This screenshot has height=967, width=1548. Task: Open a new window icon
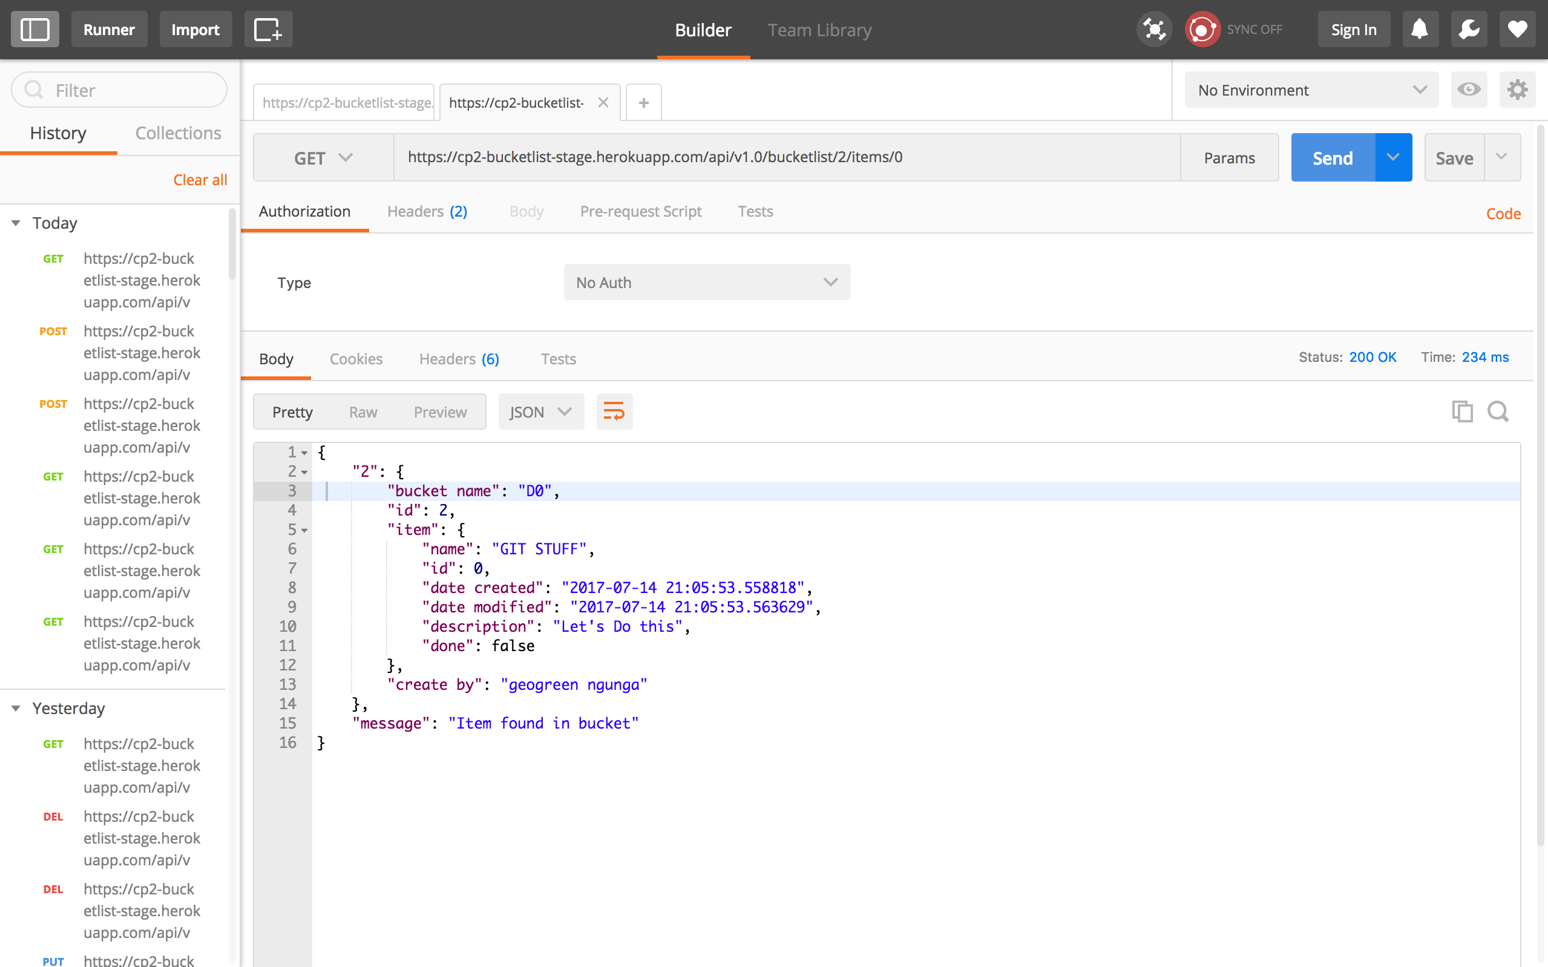tap(268, 30)
